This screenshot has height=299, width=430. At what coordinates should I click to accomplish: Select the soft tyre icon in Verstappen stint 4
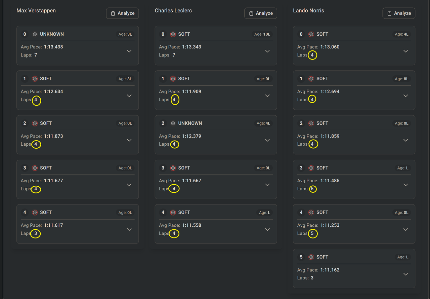click(x=35, y=213)
